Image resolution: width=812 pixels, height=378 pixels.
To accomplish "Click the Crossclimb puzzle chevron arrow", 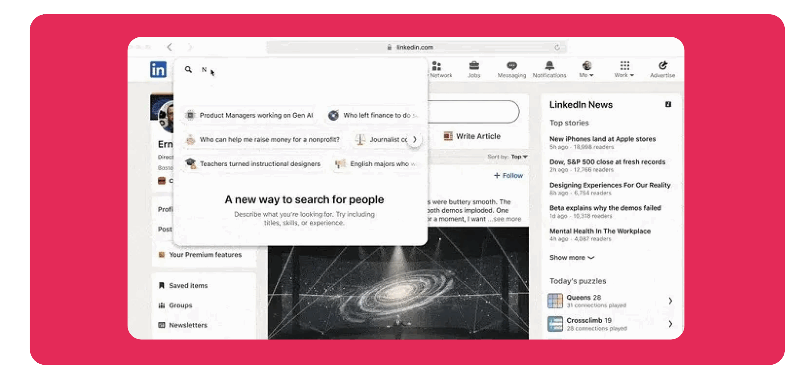I will click(x=670, y=324).
